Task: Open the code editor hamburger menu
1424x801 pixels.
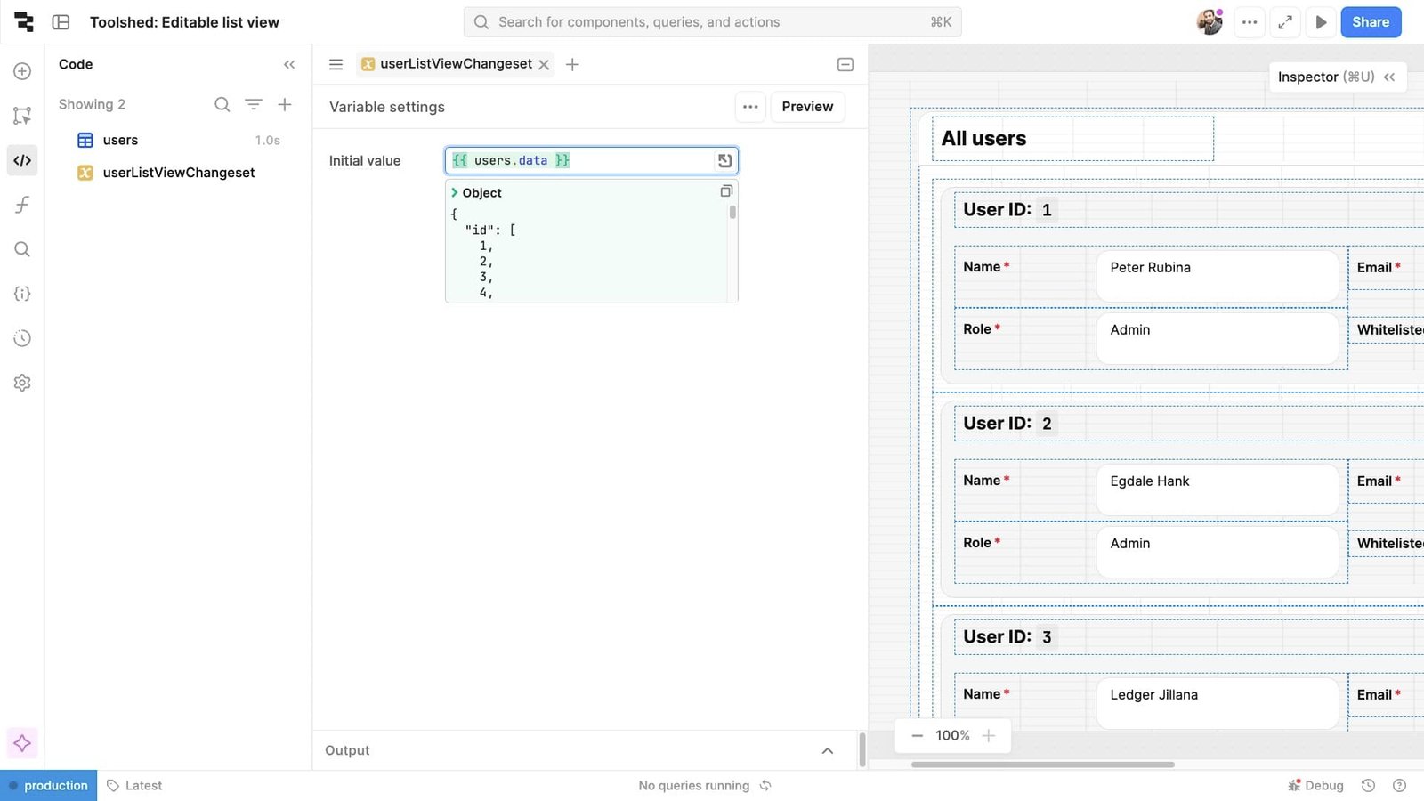Action: click(336, 64)
